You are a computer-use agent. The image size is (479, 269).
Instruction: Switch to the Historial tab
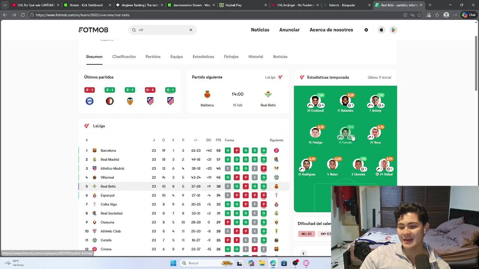(256, 57)
